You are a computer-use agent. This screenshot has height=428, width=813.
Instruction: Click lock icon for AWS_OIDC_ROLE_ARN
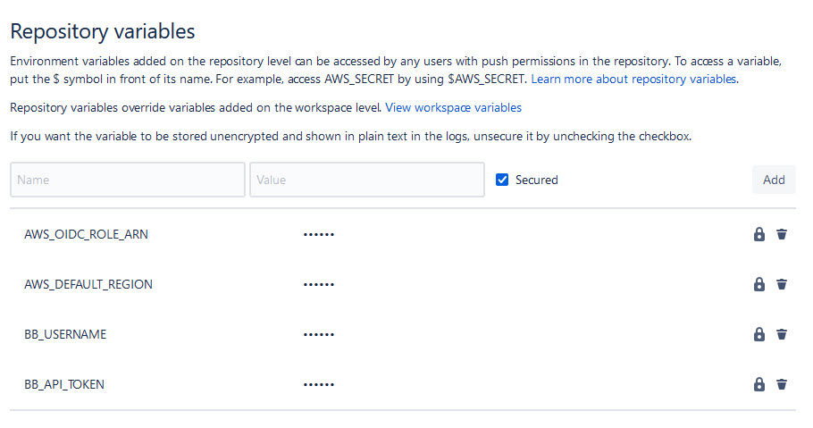(x=759, y=234)
